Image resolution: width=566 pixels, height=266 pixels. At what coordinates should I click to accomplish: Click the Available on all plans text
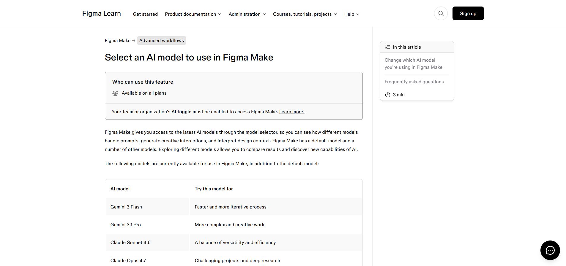(x=144, y=93)
